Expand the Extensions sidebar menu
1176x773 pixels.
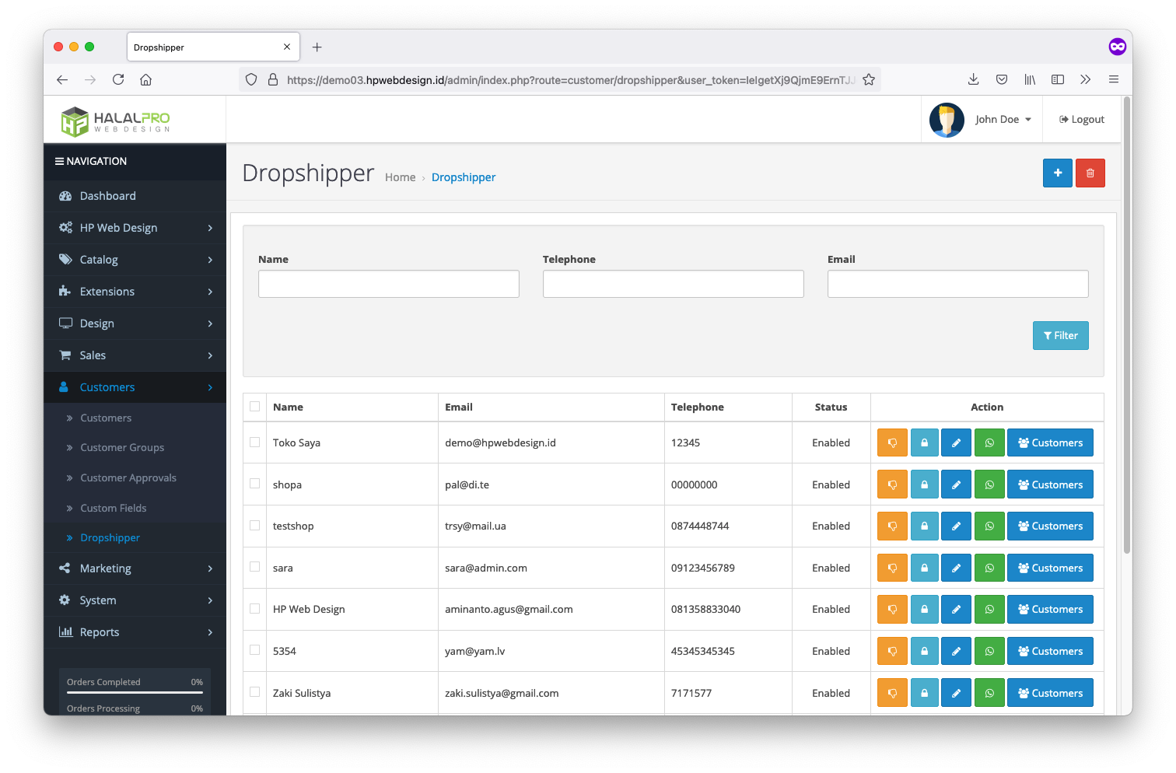(x=135, y=292)
